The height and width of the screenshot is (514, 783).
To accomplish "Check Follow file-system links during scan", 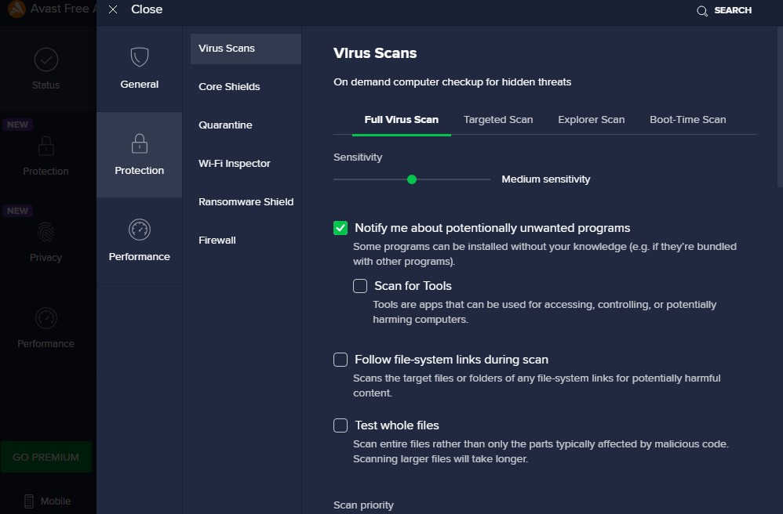I will [341, 360].
